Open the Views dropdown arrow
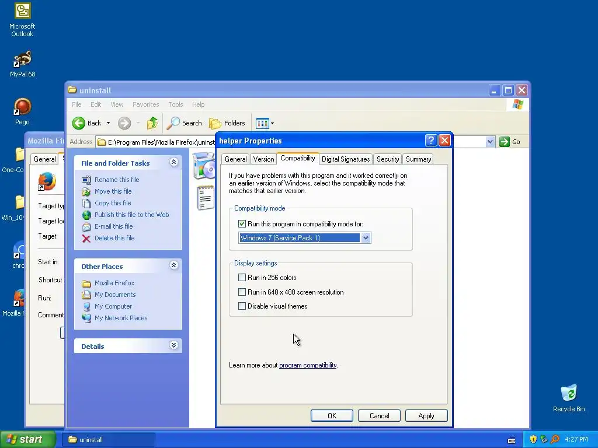Image resolution: width=598 pixels, height=448 pixels. (x=272, y=124)
